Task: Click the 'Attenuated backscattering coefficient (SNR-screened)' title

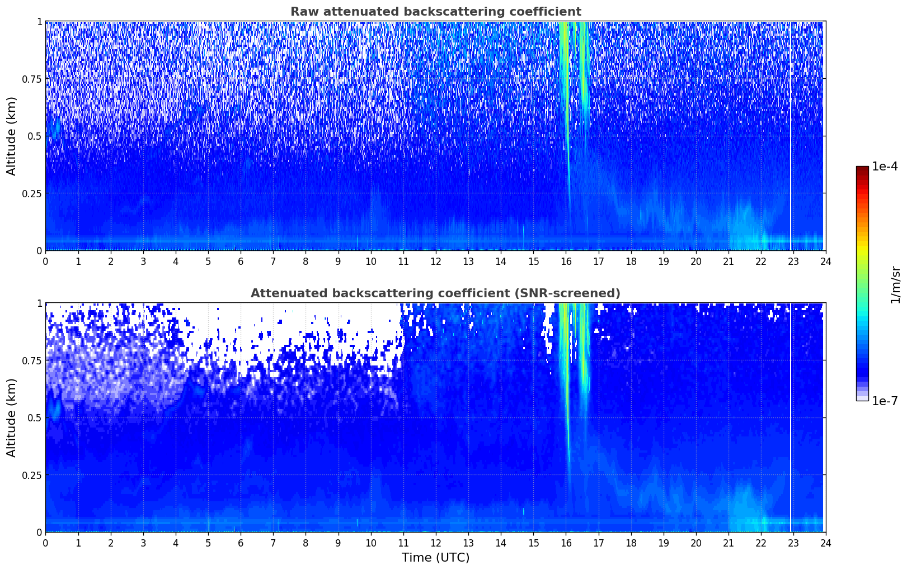Action: point(435,293)
